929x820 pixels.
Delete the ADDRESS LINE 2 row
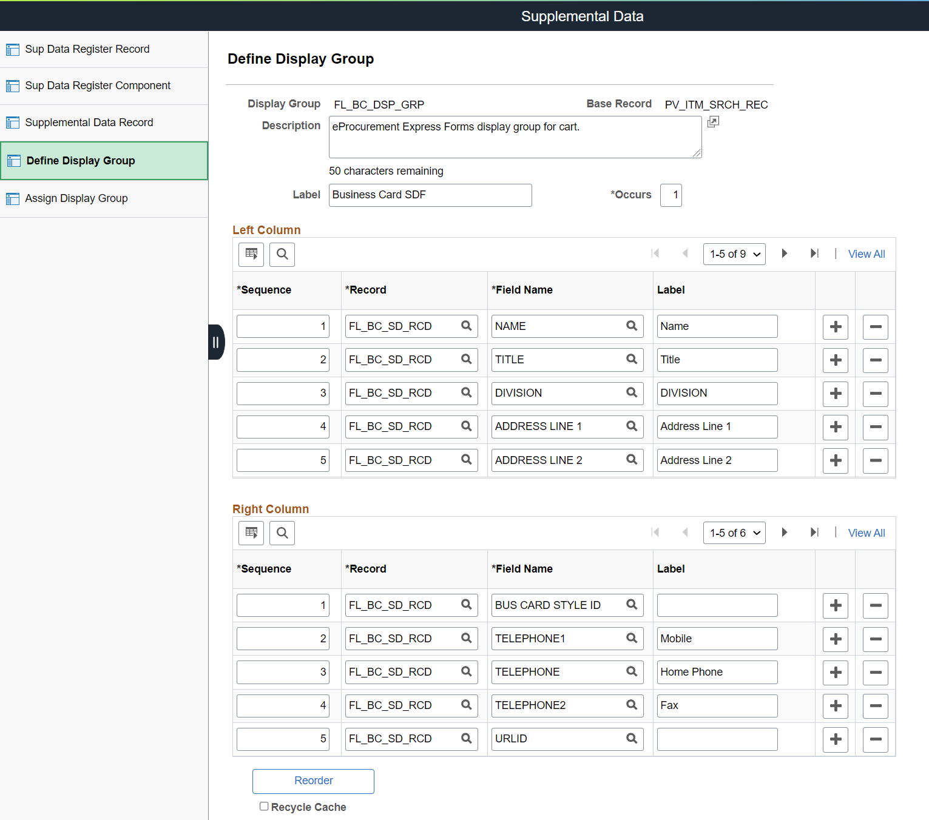(x=876, y=461)
